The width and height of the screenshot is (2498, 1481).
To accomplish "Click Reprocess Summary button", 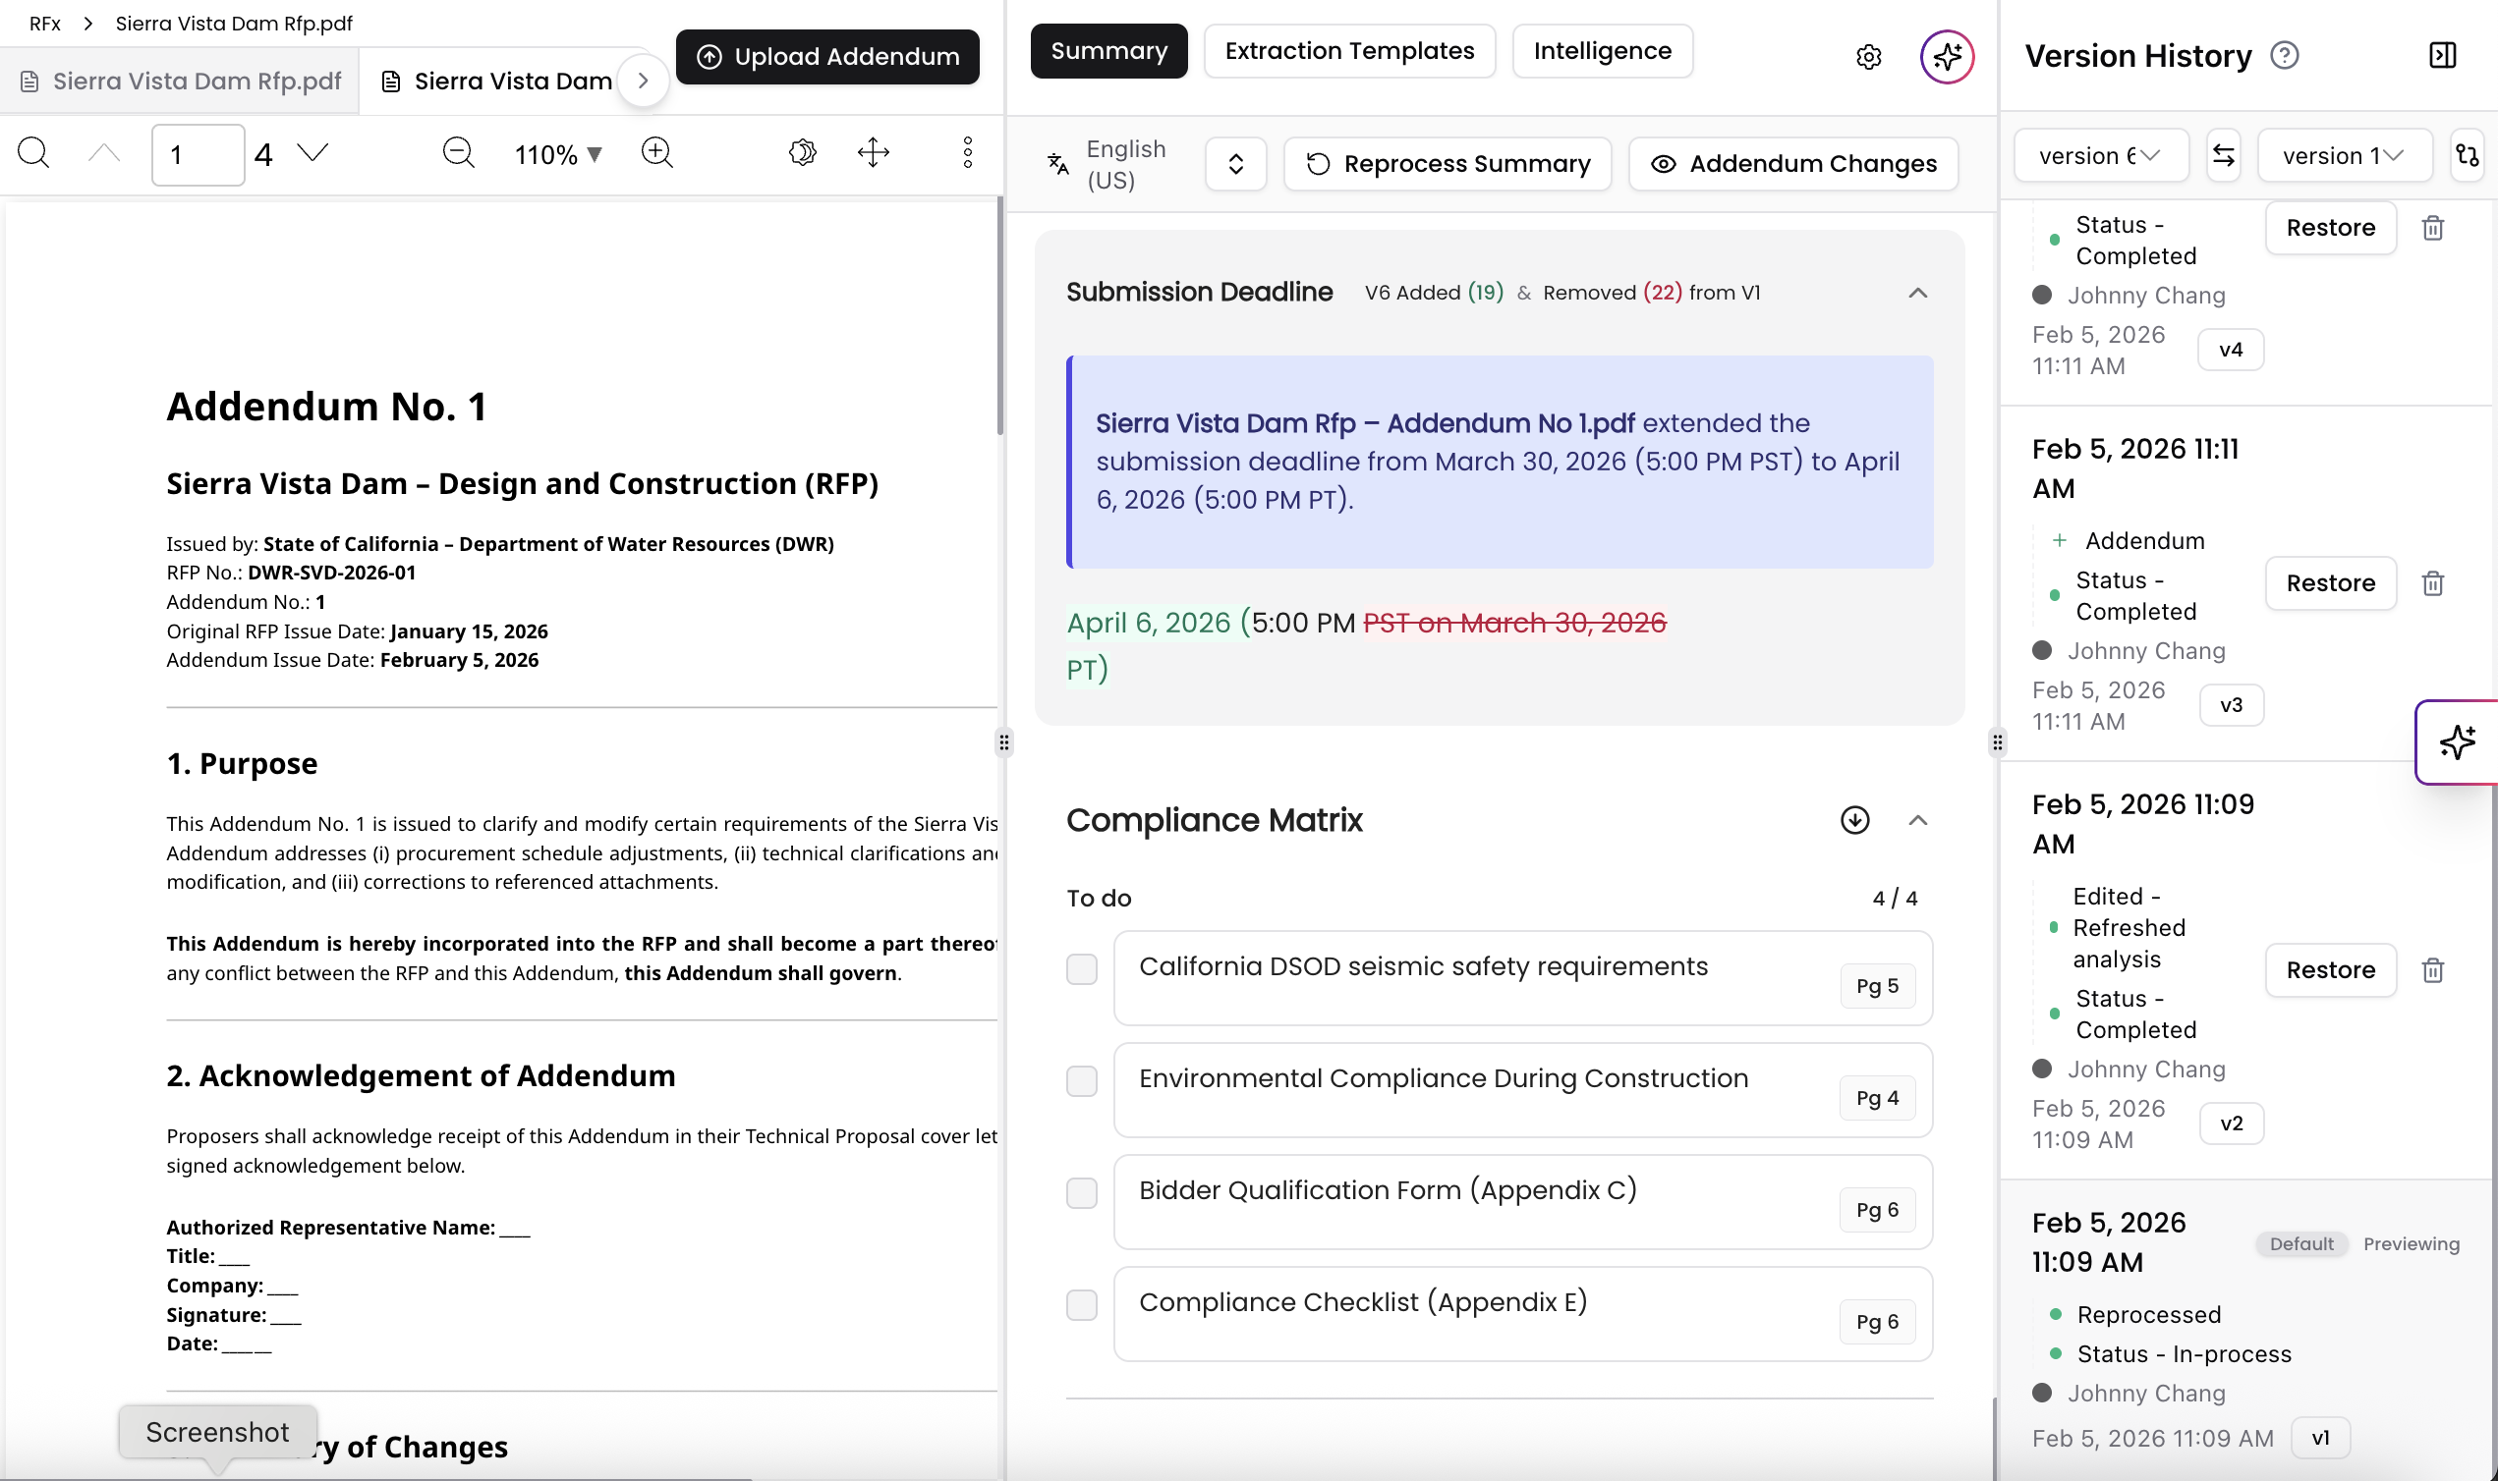I will point(1448,164).
